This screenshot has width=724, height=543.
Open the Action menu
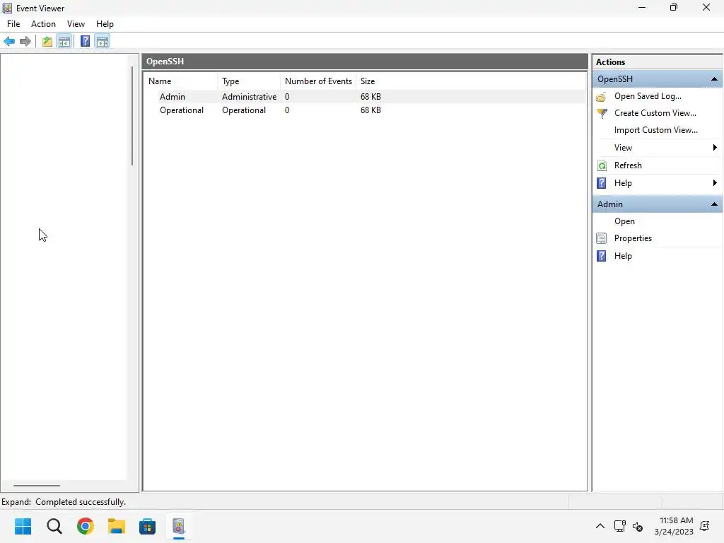[x=43, y=24]
